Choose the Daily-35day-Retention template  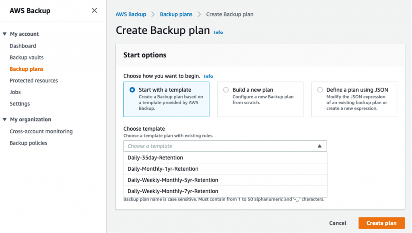point(155,157)
